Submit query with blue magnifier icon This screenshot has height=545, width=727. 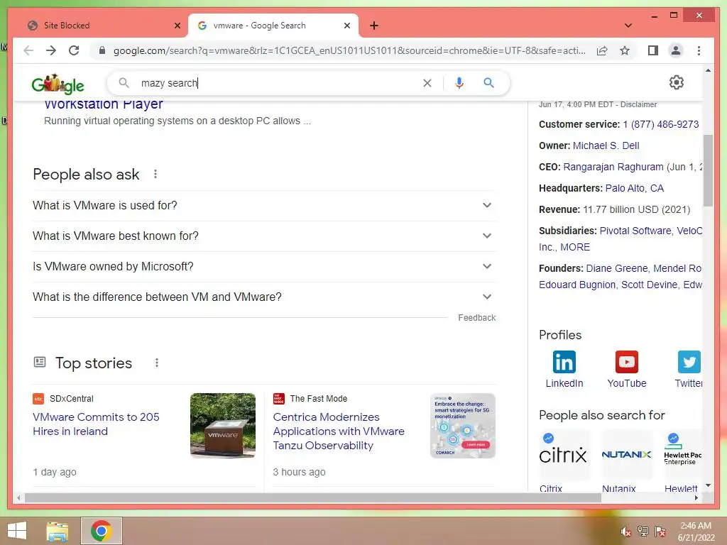pyautogui.click(x=488, y=83)
